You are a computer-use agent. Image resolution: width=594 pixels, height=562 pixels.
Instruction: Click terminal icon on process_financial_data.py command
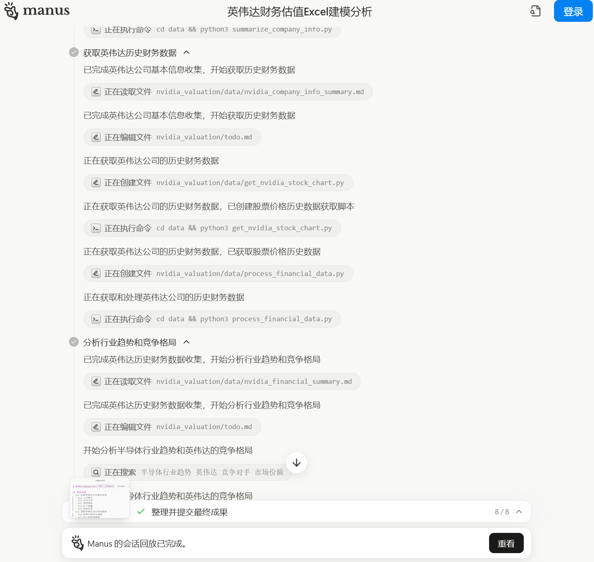tap(96, 319)
